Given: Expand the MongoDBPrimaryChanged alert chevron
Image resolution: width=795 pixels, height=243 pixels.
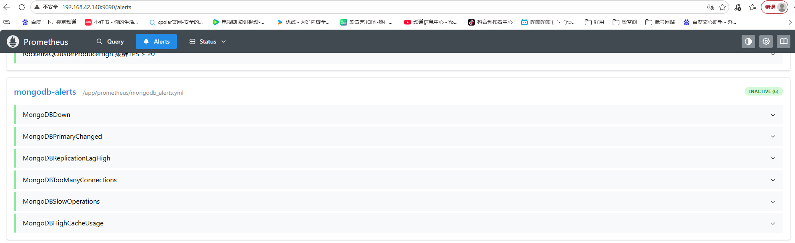Looking at the screenshot, I should click(x=772, y=137).
